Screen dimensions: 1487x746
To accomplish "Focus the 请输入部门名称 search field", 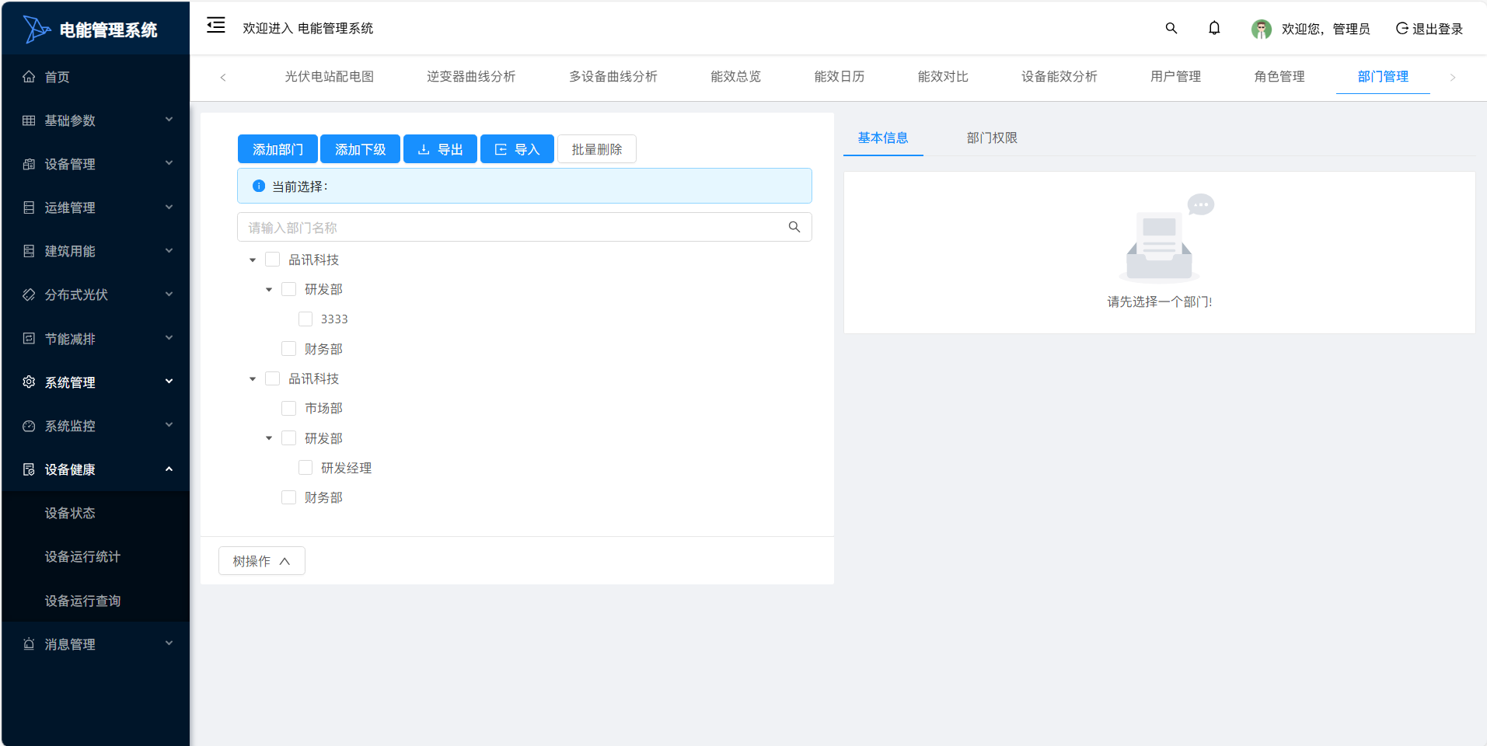I will [525, 227].
